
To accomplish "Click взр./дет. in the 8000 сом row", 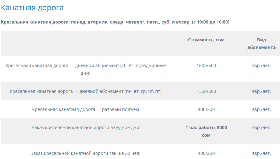I will click(x=261, y=128).
